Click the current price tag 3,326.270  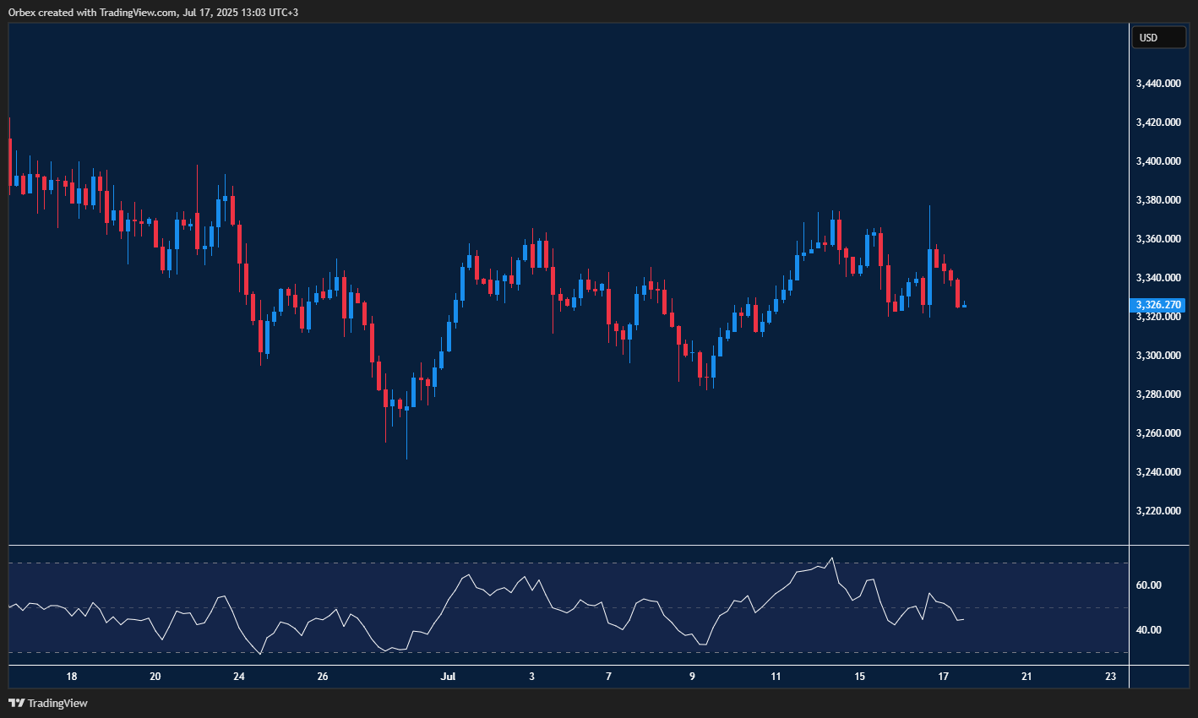[x=1157, y=305]
